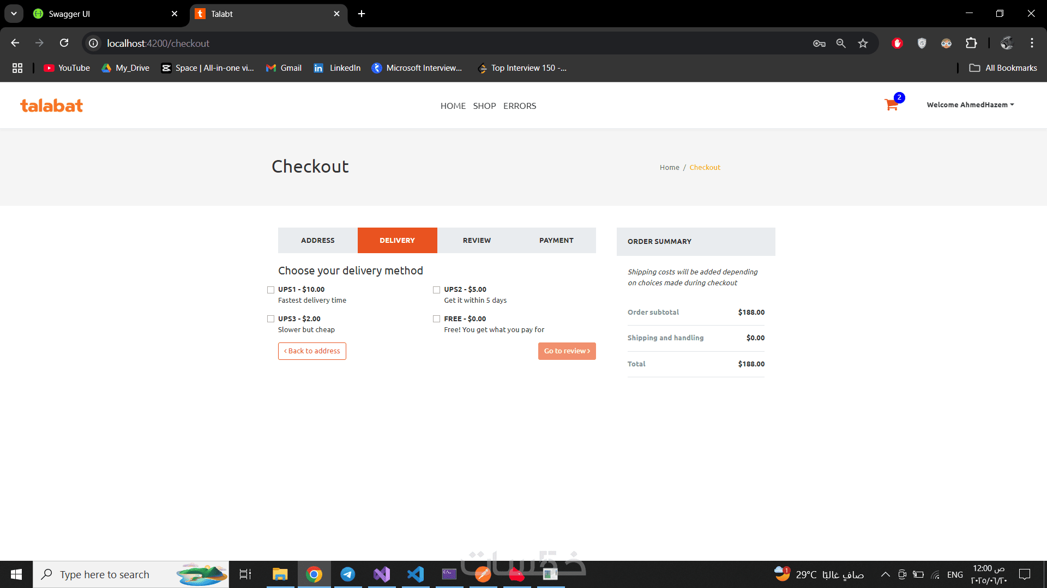This screenshot has height=588, width=1047.
Task: Check the UPS2 $5.00 delivery method
Action: pyautogui.click(x=436, y=290)
